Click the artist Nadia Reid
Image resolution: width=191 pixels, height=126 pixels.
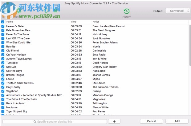(99, 71)
